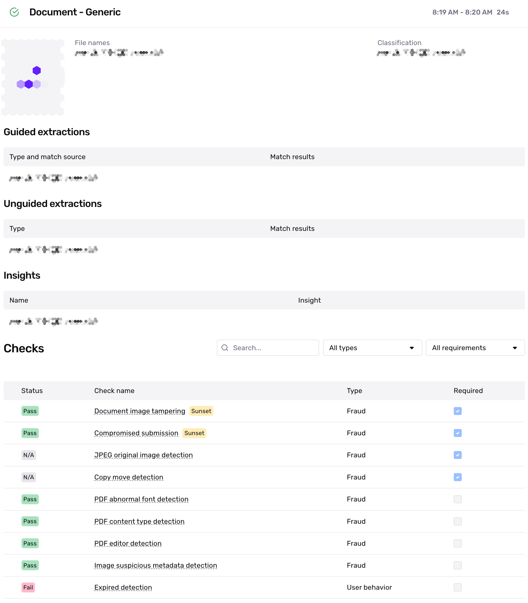Click the caret arrow in All types

412,348
